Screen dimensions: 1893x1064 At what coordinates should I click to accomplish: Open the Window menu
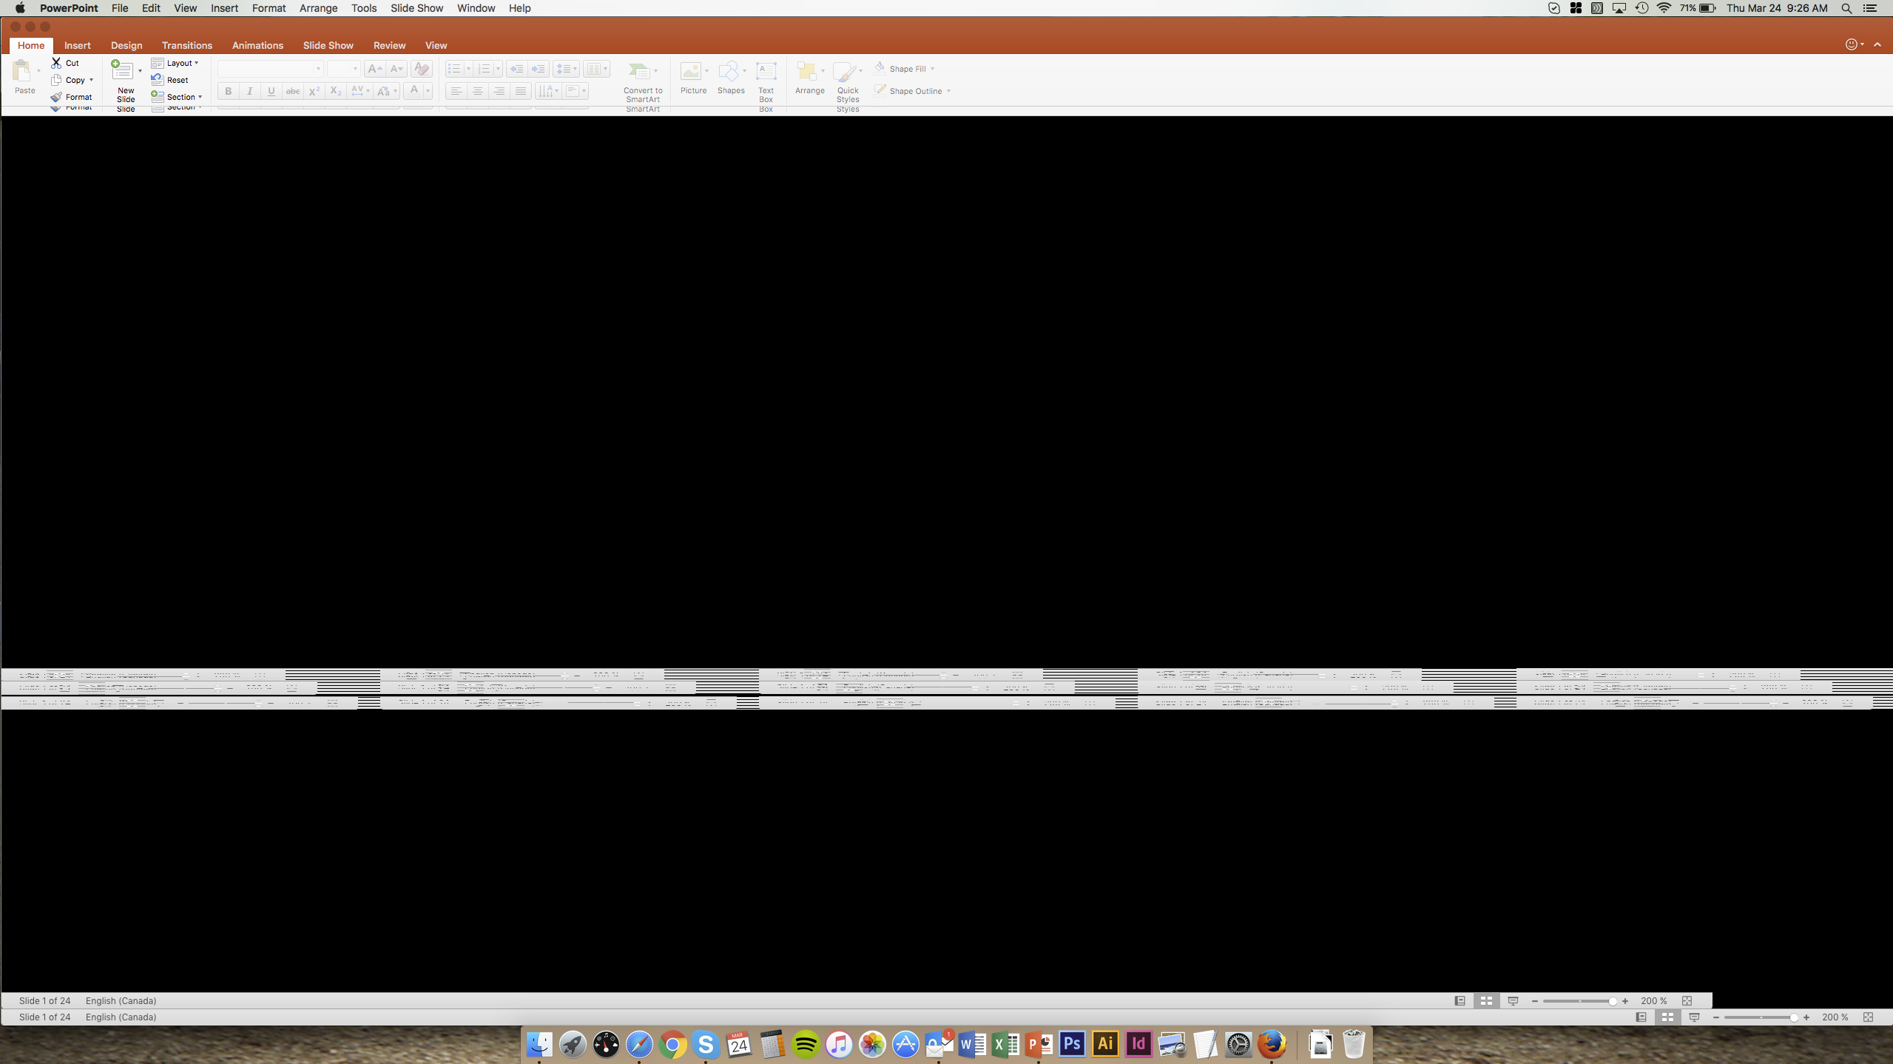click(x=476, y=8)
